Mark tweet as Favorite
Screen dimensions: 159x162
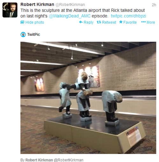[x=130, y=22]
